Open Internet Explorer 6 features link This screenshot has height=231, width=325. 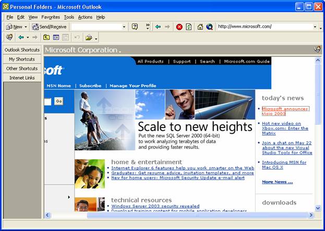coord(183,168)
